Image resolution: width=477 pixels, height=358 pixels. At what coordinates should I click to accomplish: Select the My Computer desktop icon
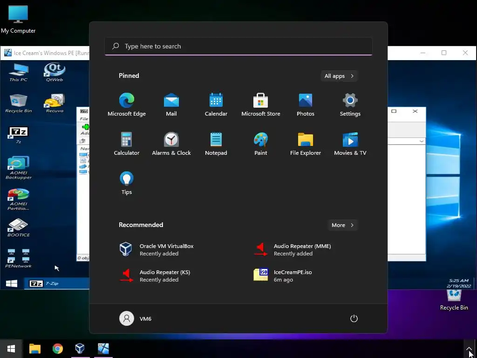coord(18,19)
